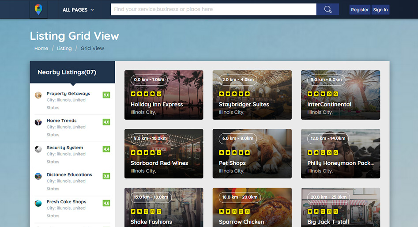Click Holiday Inn Express star rating
This screenshot has width=418, height=227.
(x=146, y=94)
